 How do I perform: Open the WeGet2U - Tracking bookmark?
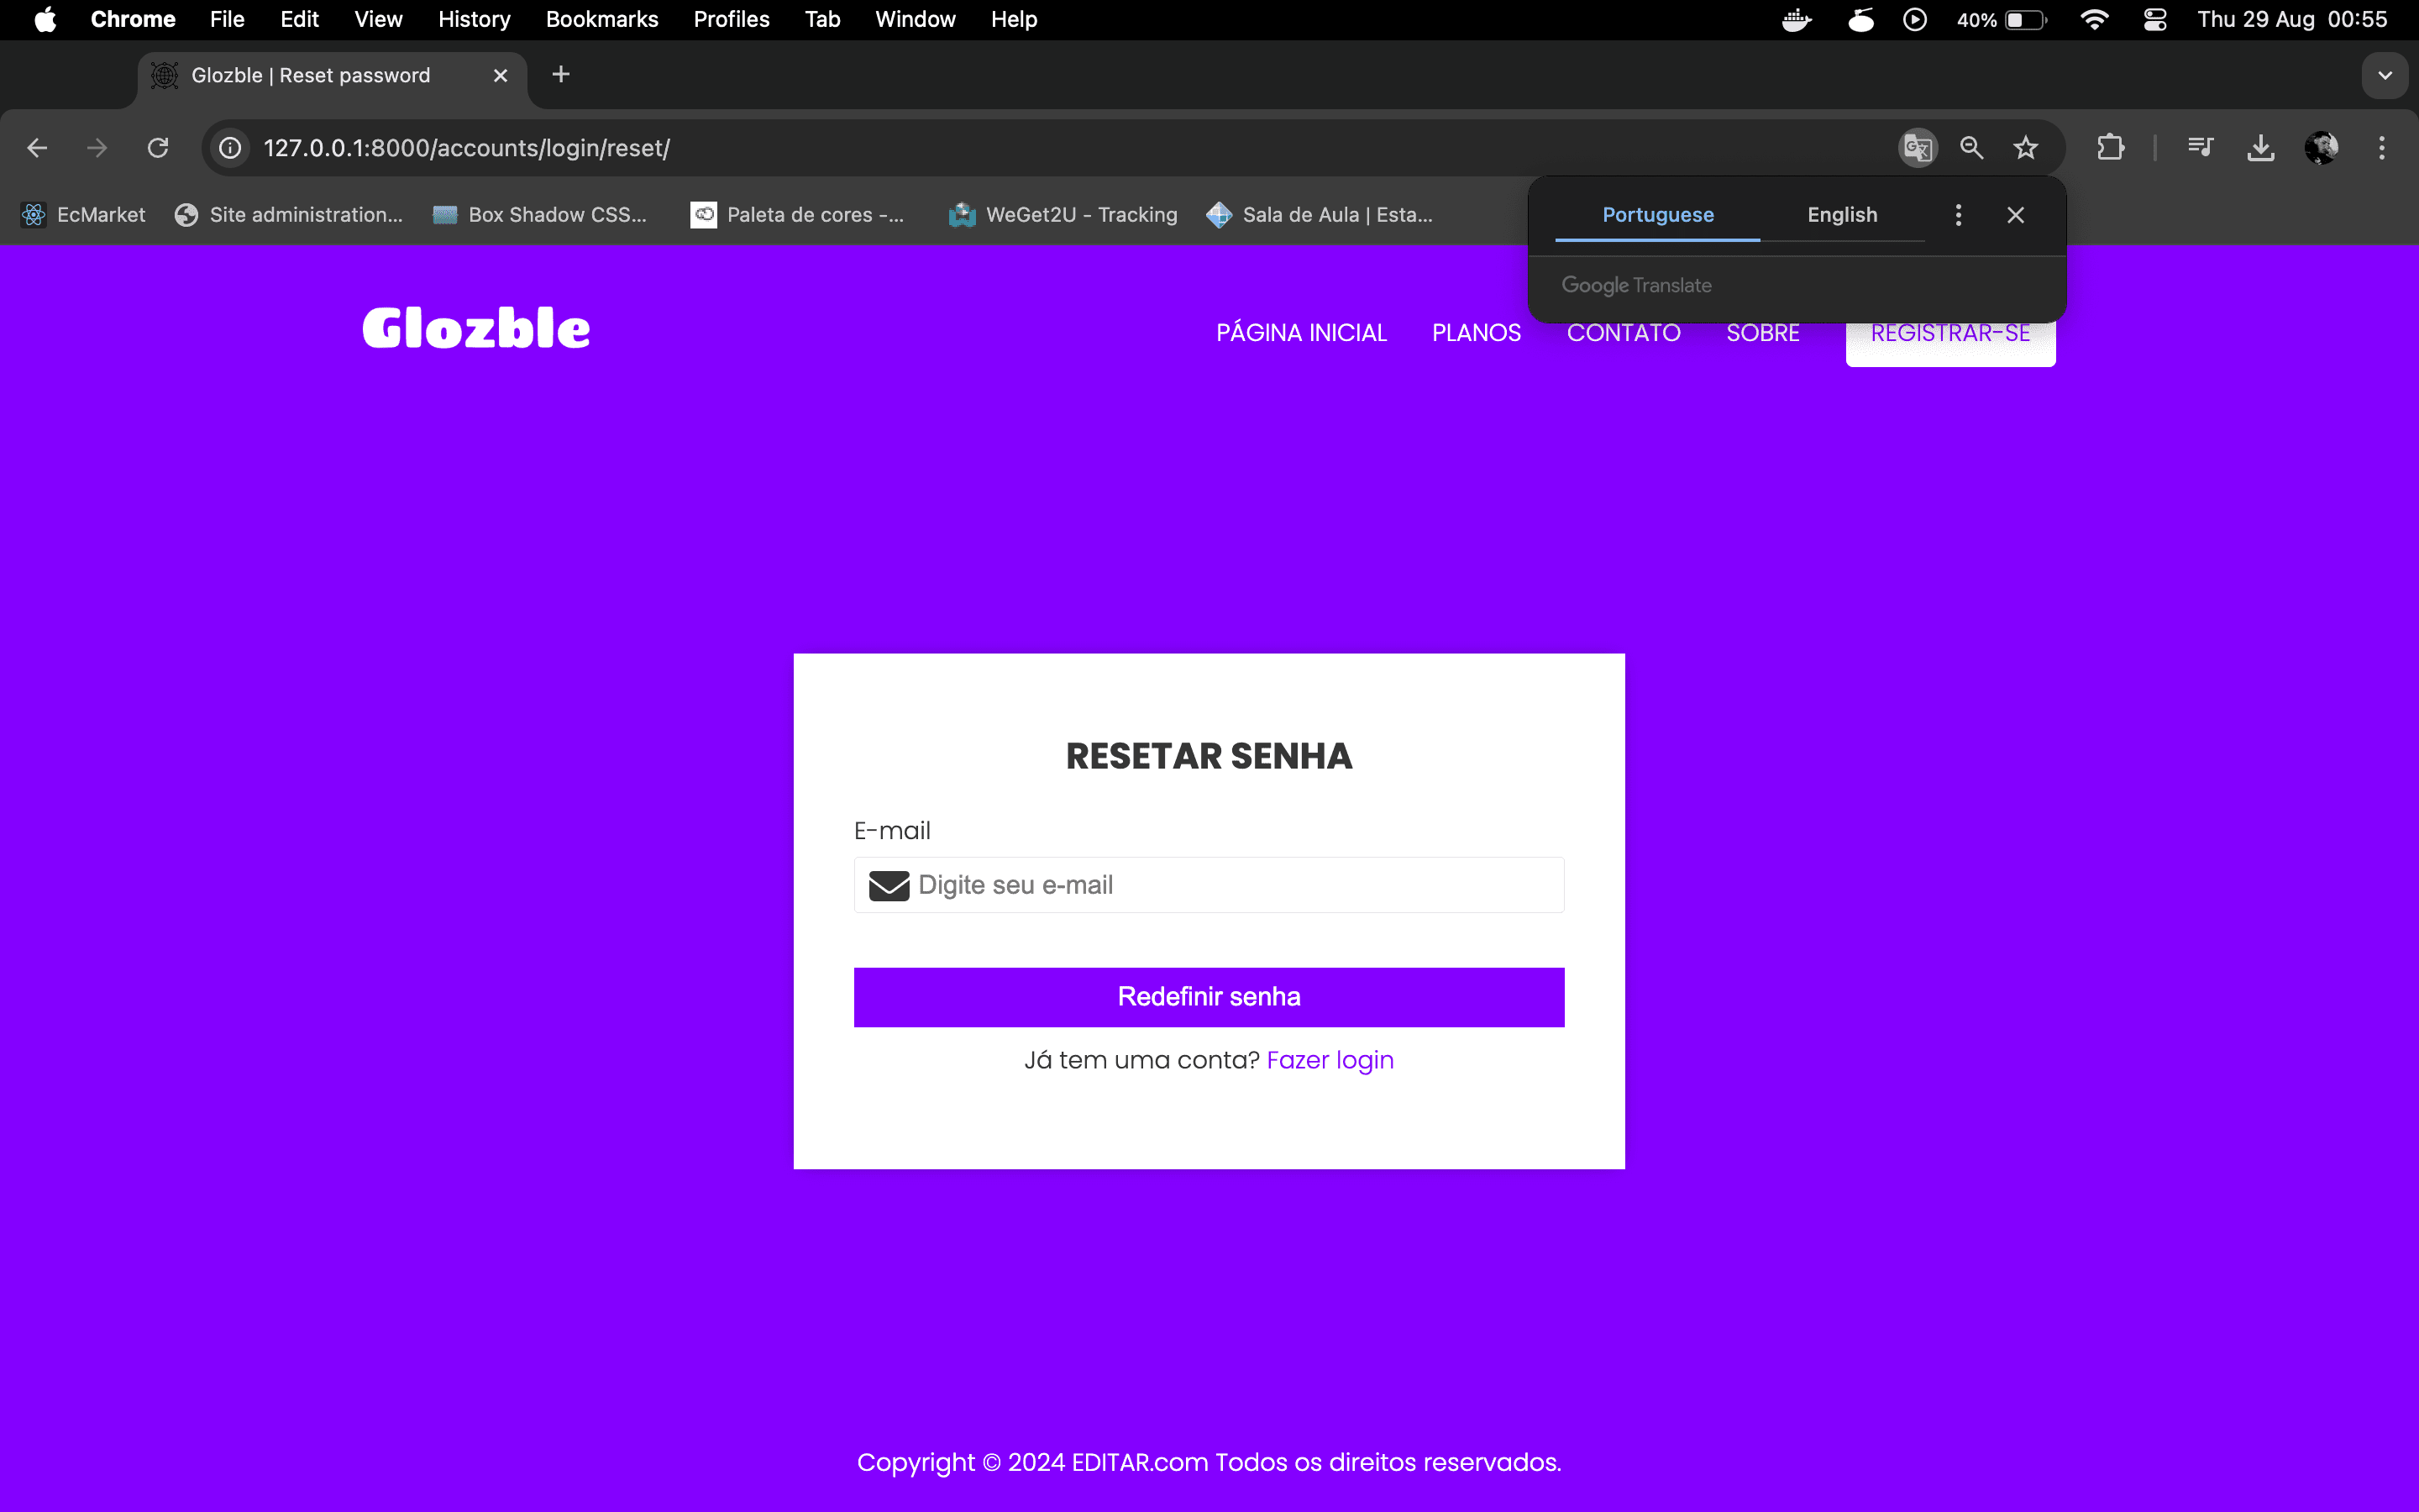pos(1063,215)
